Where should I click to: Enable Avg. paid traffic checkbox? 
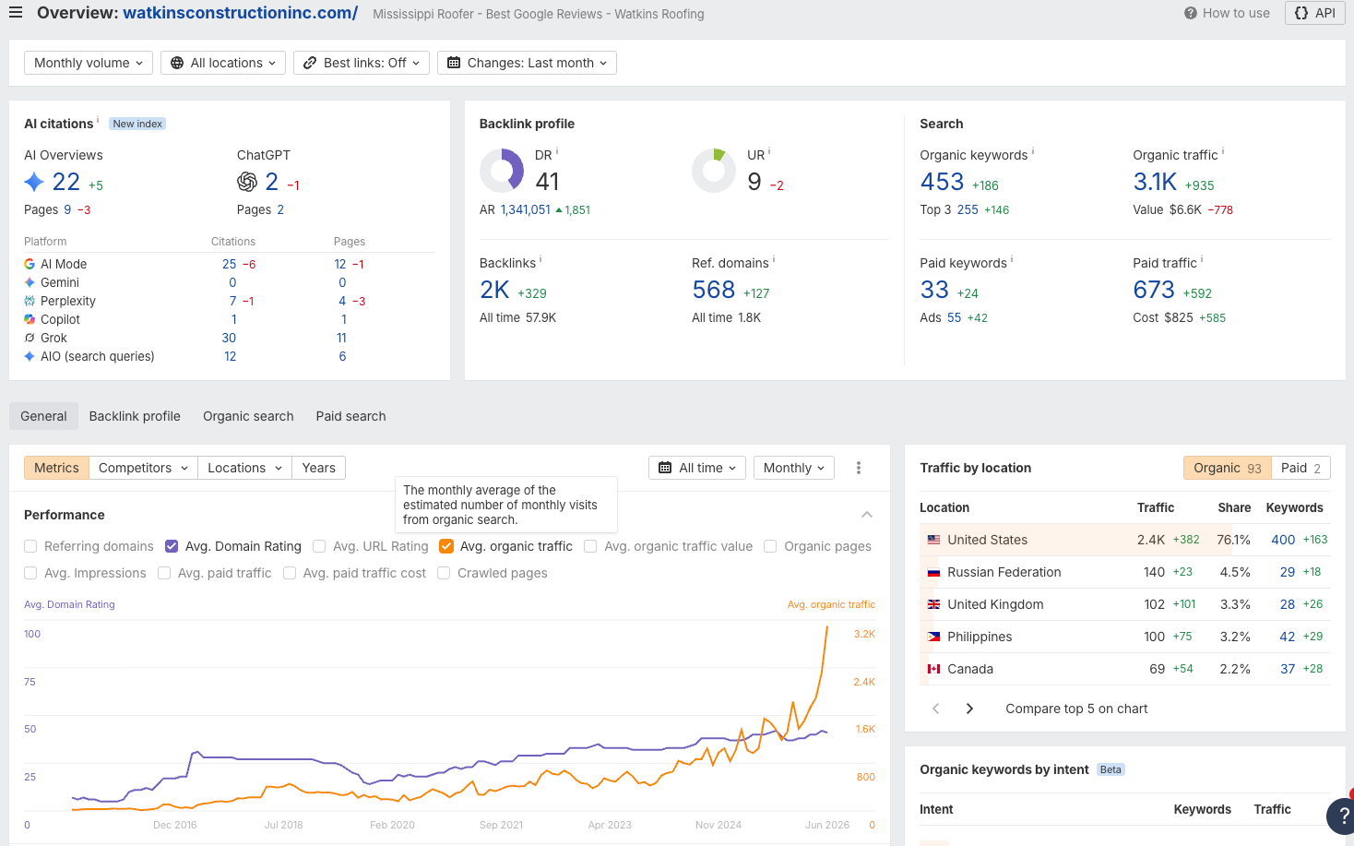[x=164, y=573]
